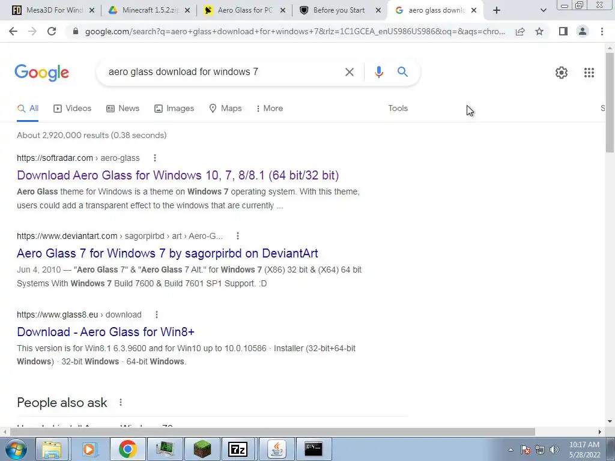Select the News results tab
The width and height of the screenshot is (615, 461).
[x=123, y=109]
